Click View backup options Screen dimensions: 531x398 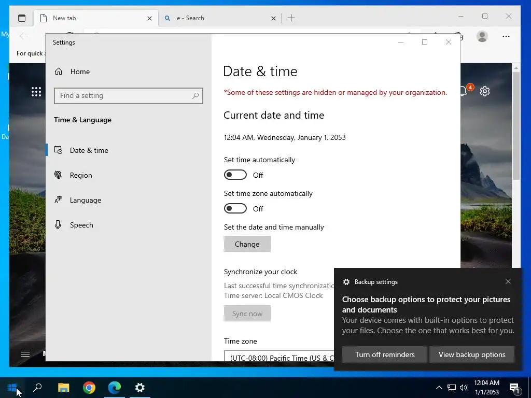[472, 354]
